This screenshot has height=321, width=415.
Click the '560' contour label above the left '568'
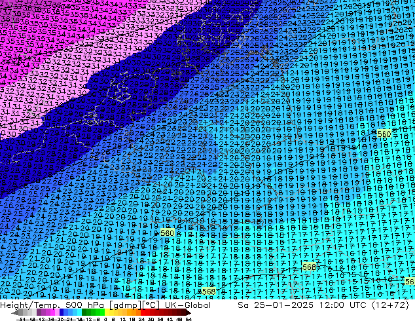[168, 233]
